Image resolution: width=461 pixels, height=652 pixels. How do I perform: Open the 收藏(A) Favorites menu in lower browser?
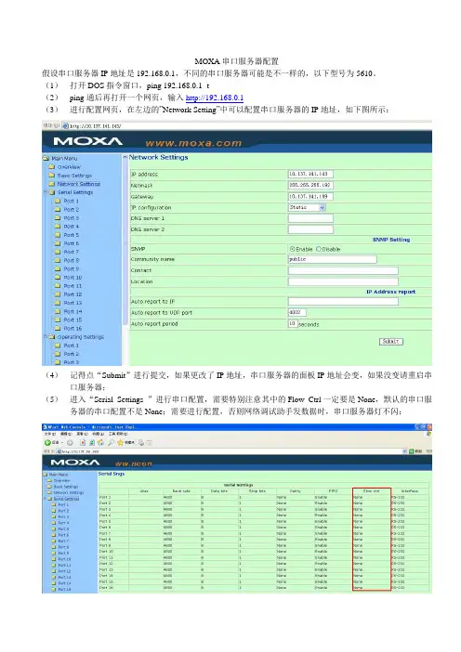tap(100, 434)
